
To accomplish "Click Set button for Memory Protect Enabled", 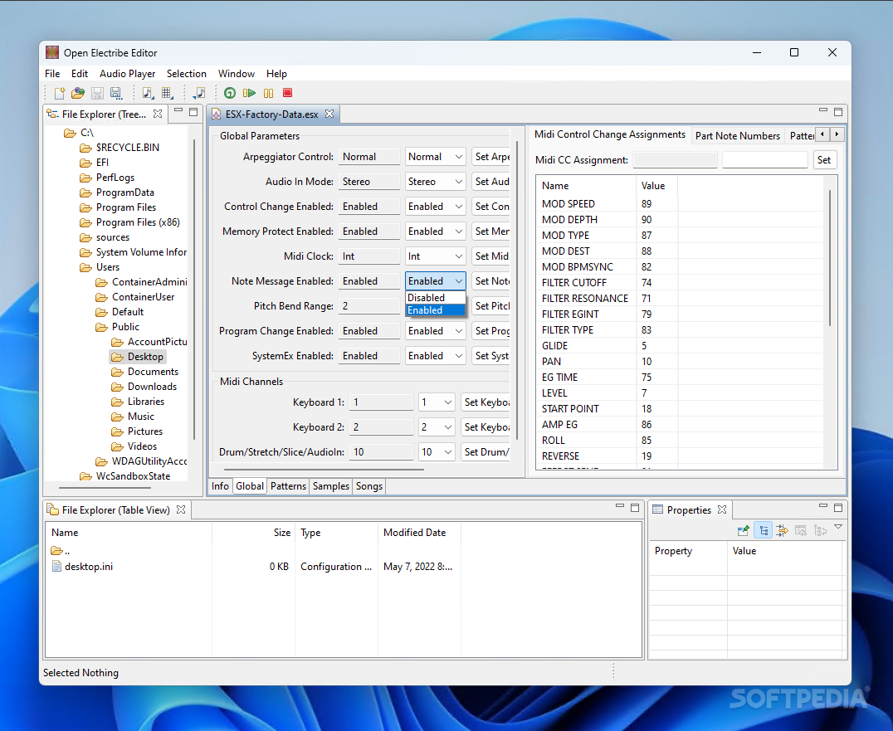I will (x=491, y=231).
